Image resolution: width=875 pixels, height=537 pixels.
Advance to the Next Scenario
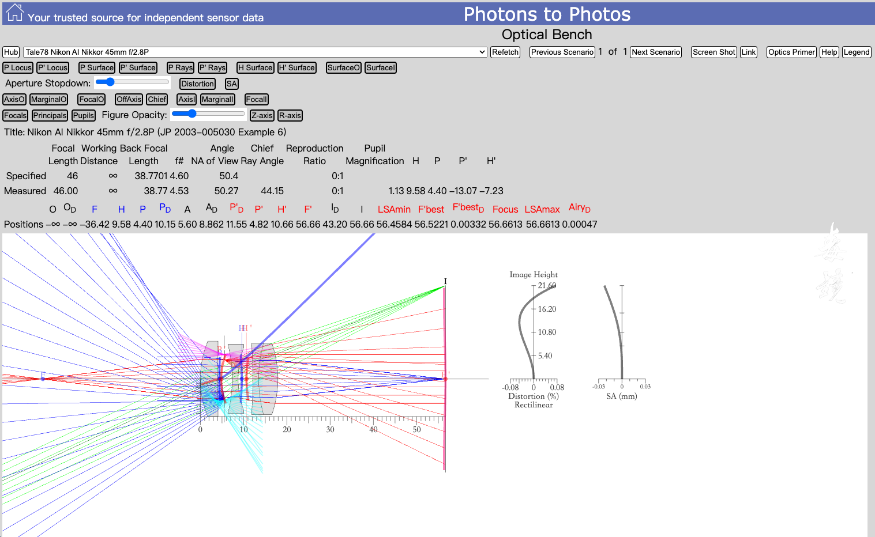pos(656,52)
